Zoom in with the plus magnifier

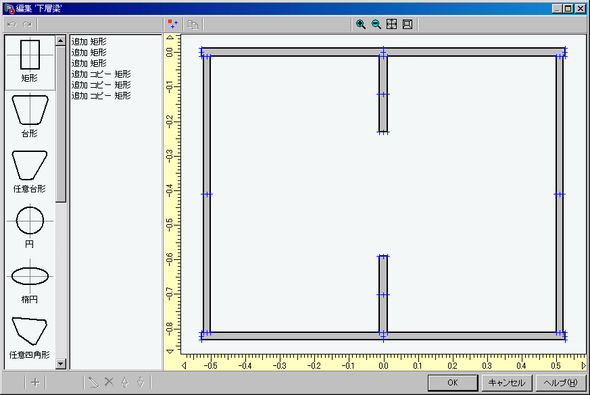(x=360, y=24)
